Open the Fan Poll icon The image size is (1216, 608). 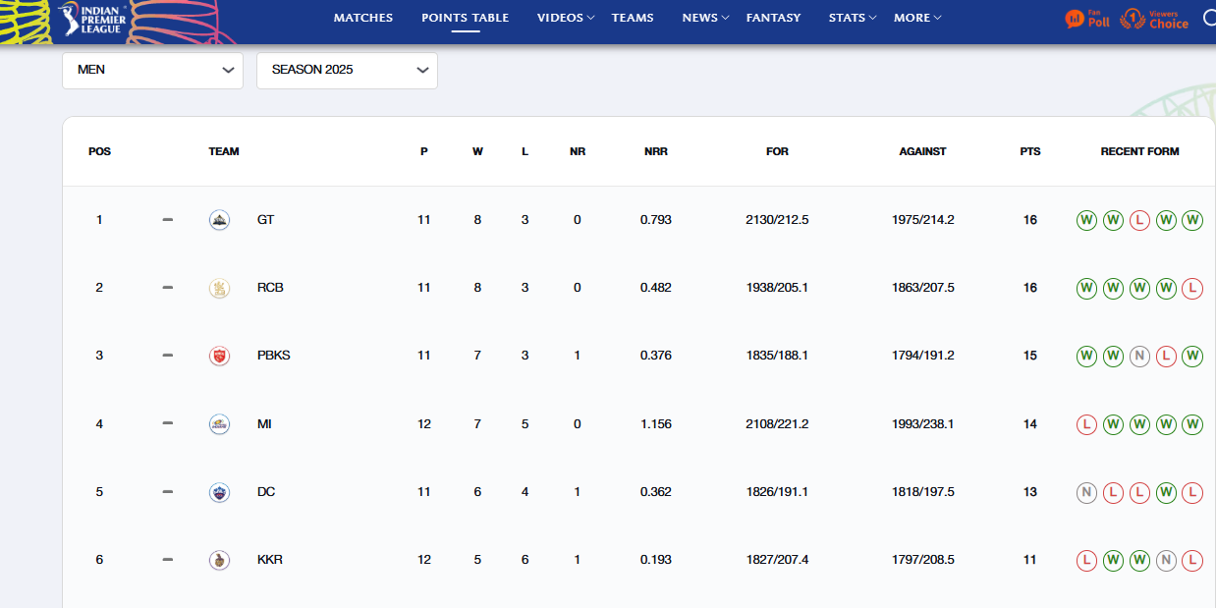pos(1087,19)
